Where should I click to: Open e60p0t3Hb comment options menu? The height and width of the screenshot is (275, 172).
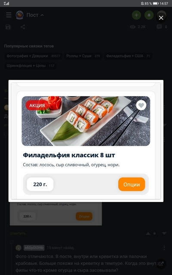point(164,248)
